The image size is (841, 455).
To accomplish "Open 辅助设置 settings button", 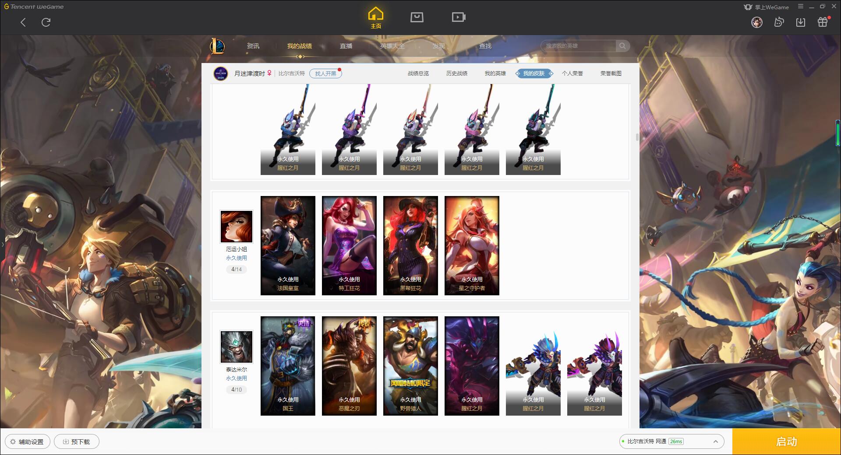I will click(27, 442).
